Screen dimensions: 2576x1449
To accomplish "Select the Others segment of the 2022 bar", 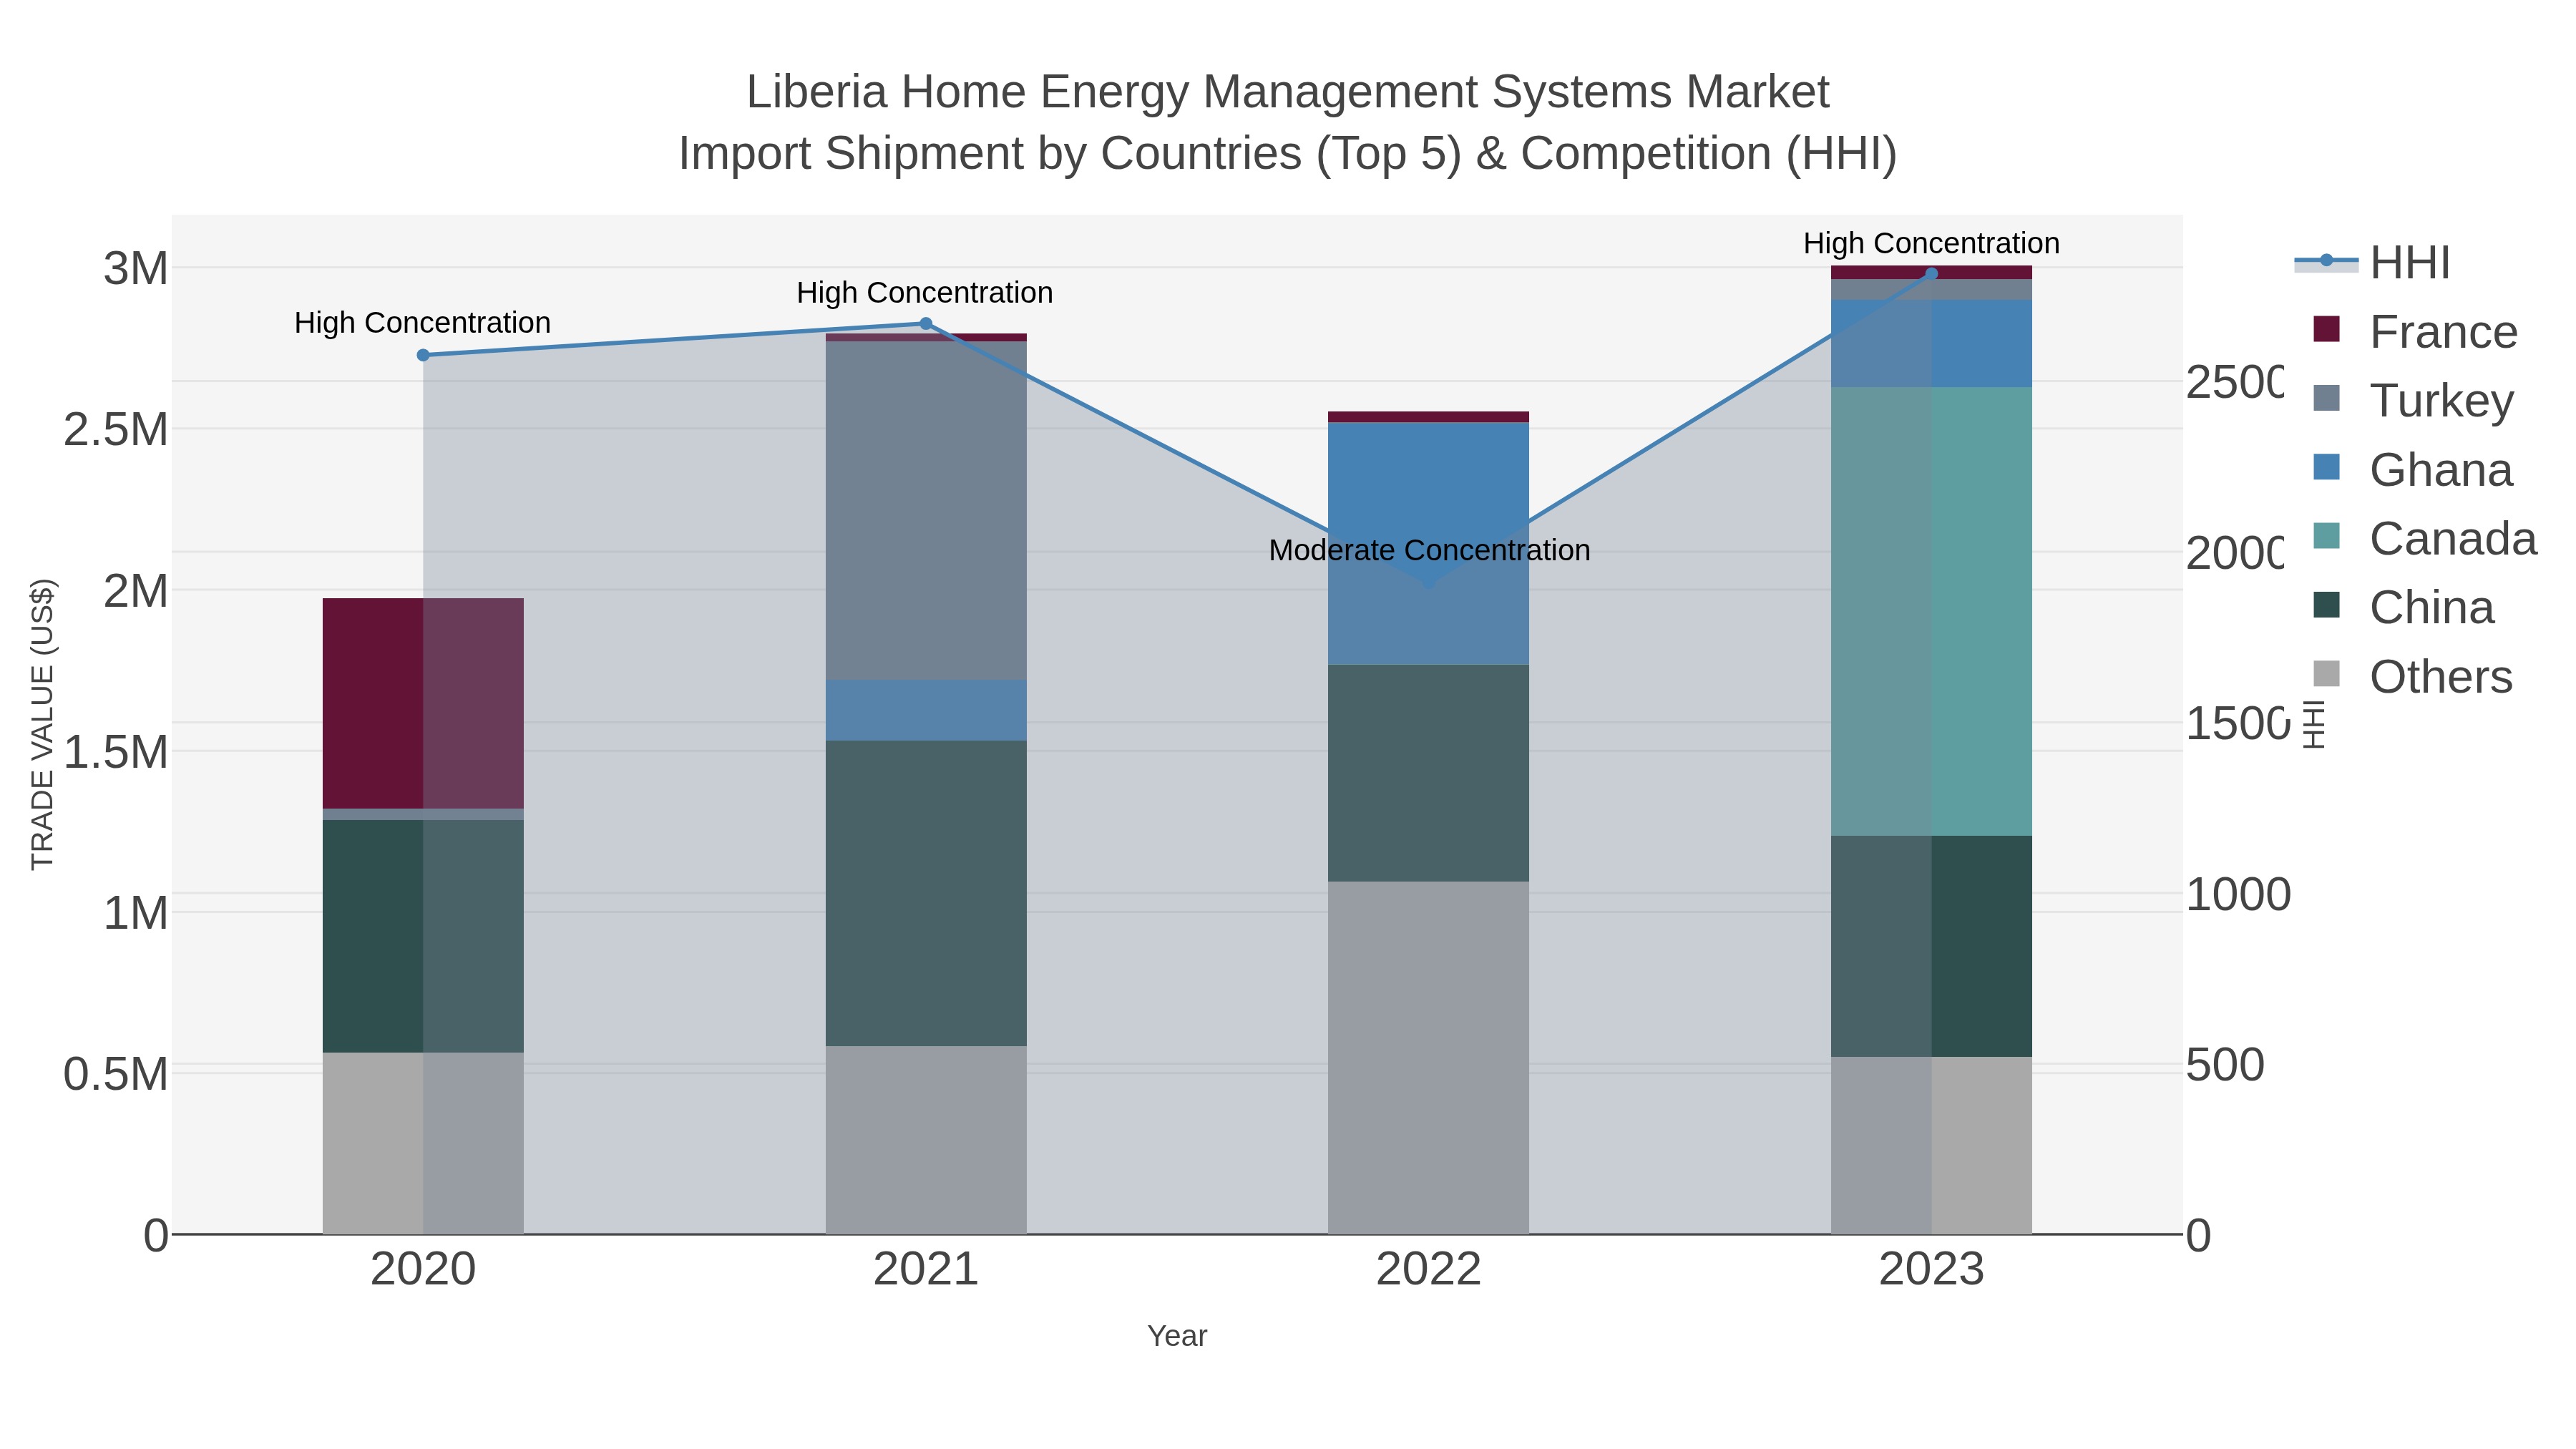I will (x=1428, y=1058).
